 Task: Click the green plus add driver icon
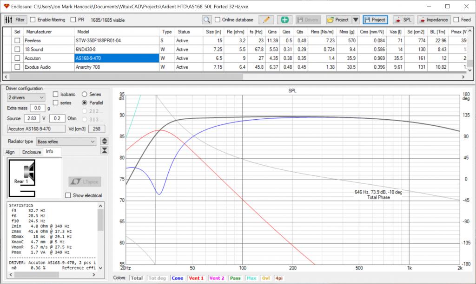285,19
